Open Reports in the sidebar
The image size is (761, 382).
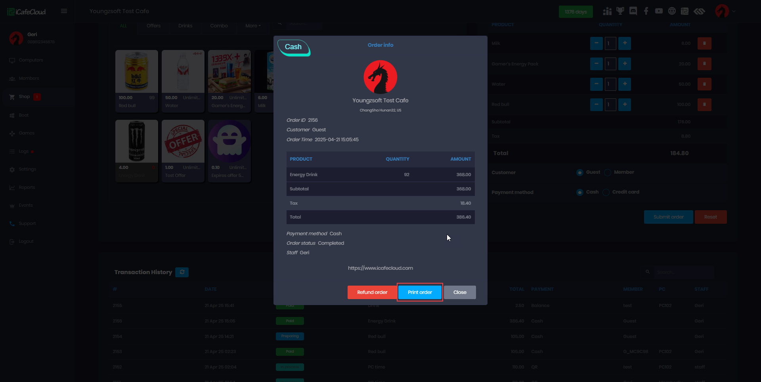click(27, 187)
